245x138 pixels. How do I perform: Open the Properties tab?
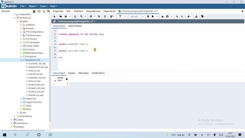58,11
